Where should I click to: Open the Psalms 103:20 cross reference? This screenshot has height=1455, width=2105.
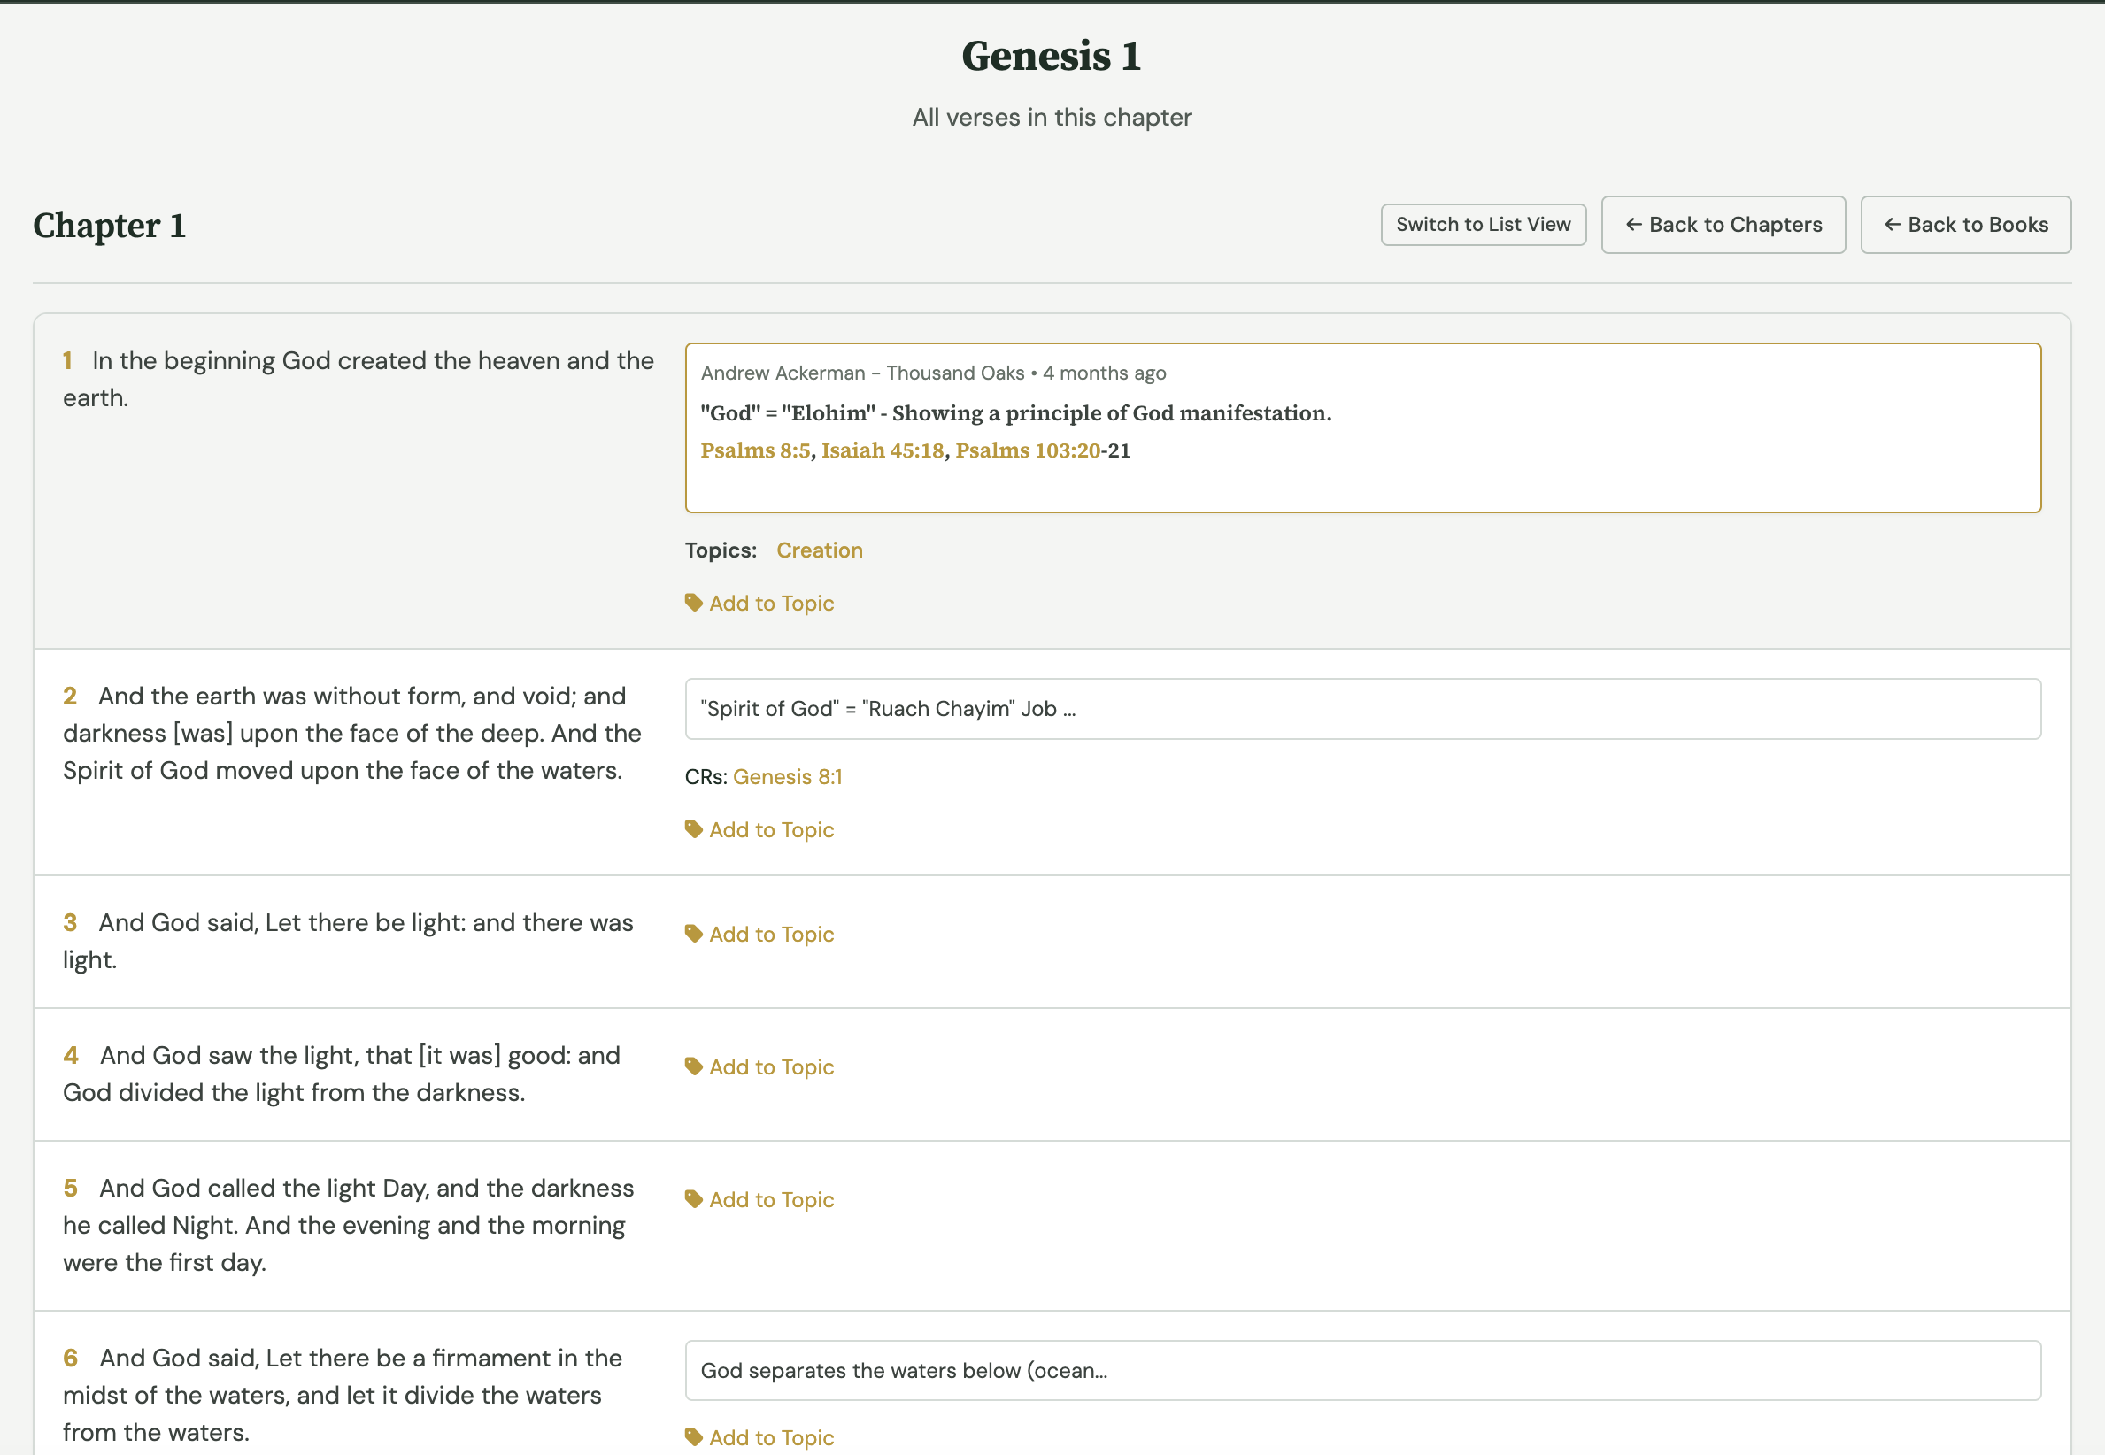click(1028, 450)
